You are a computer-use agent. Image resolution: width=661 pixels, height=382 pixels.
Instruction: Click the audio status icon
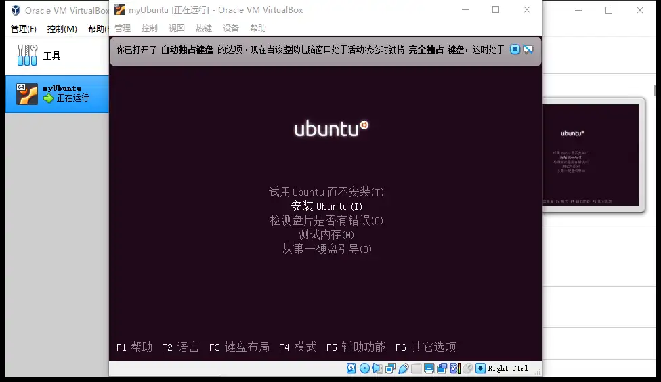click(377, 368)
